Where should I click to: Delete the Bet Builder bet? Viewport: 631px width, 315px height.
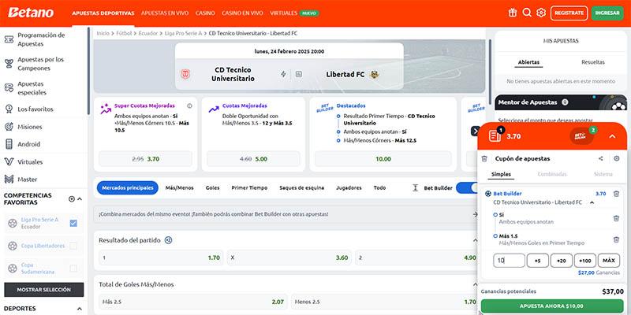[x=616, y=194]
